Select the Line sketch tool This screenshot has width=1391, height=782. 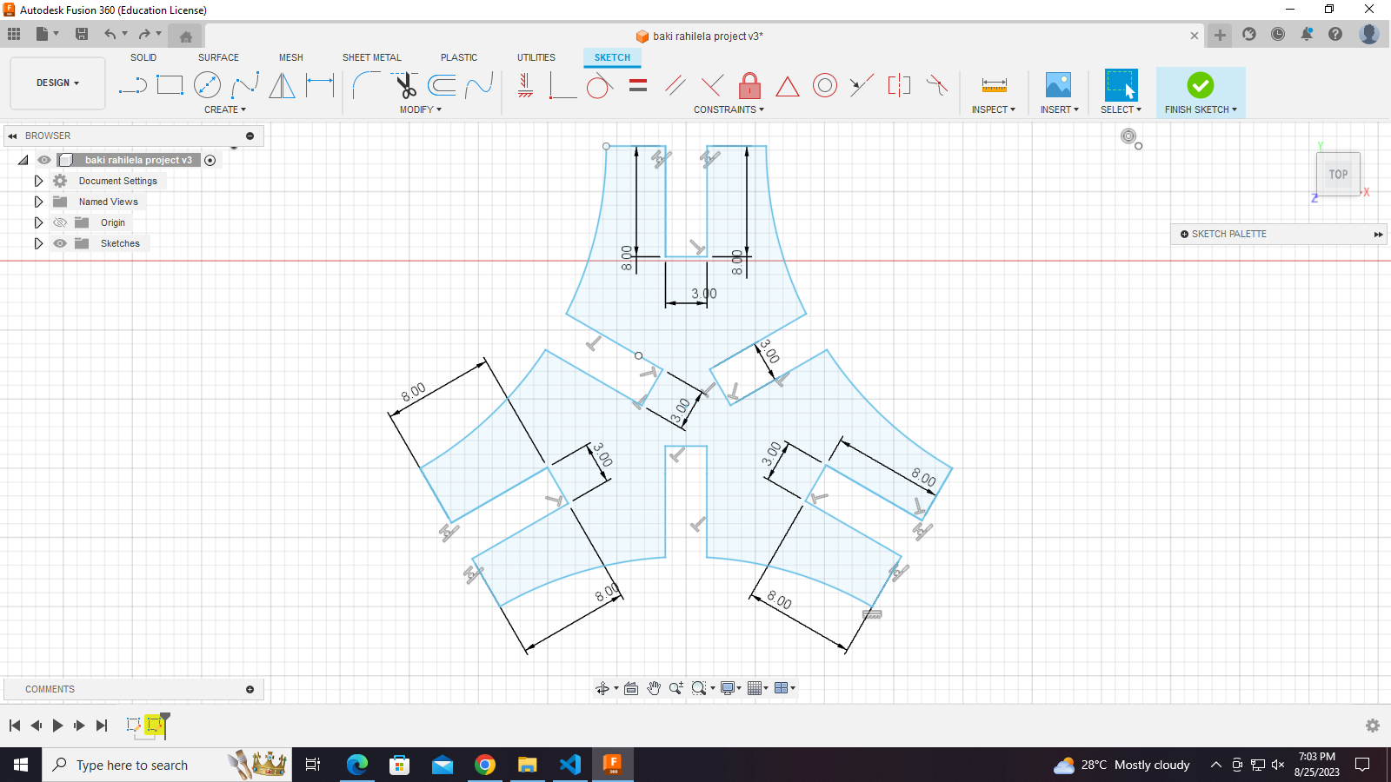[x=132, y=85]
